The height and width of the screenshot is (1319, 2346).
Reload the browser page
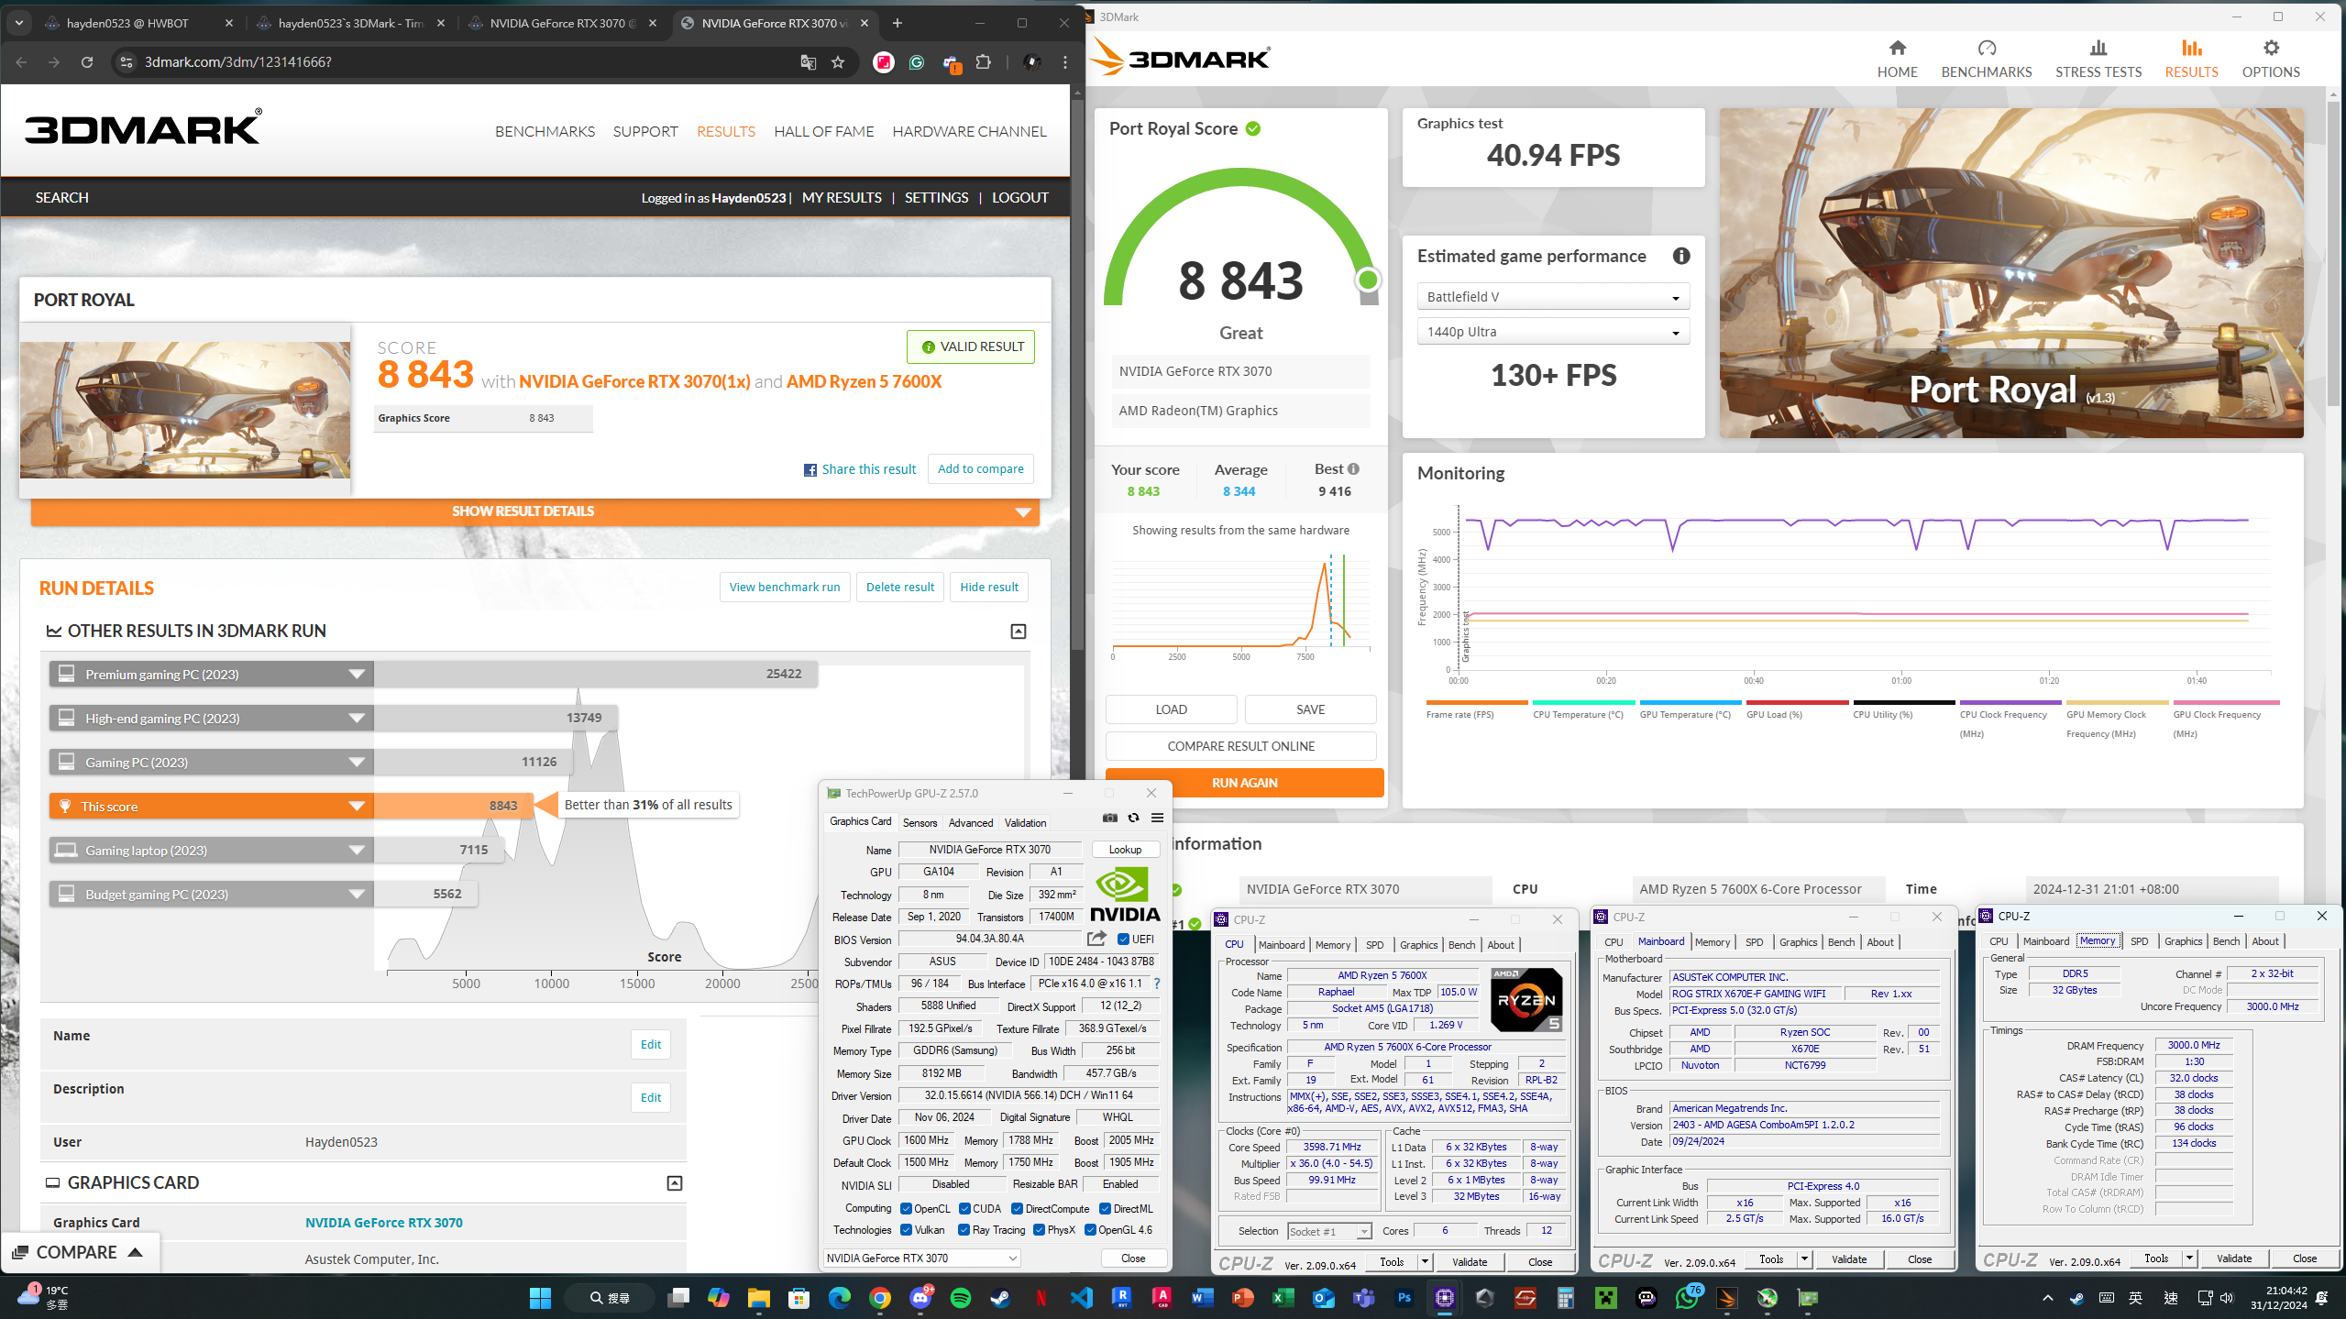point(87,62)
